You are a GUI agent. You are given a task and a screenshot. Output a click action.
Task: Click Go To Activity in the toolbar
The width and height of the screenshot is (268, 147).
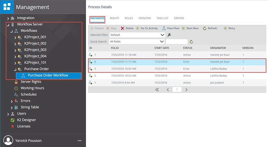click(147, 28)
